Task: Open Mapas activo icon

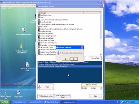Action: point(18,92)
